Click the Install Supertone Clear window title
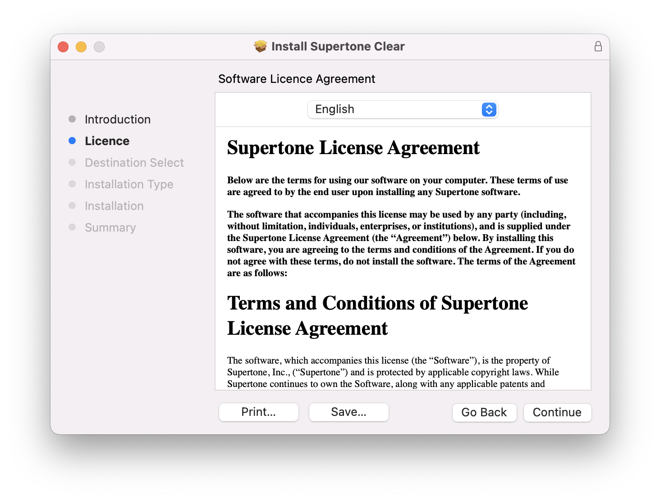Viewport: 660px width, 501px height. point(338,46)
